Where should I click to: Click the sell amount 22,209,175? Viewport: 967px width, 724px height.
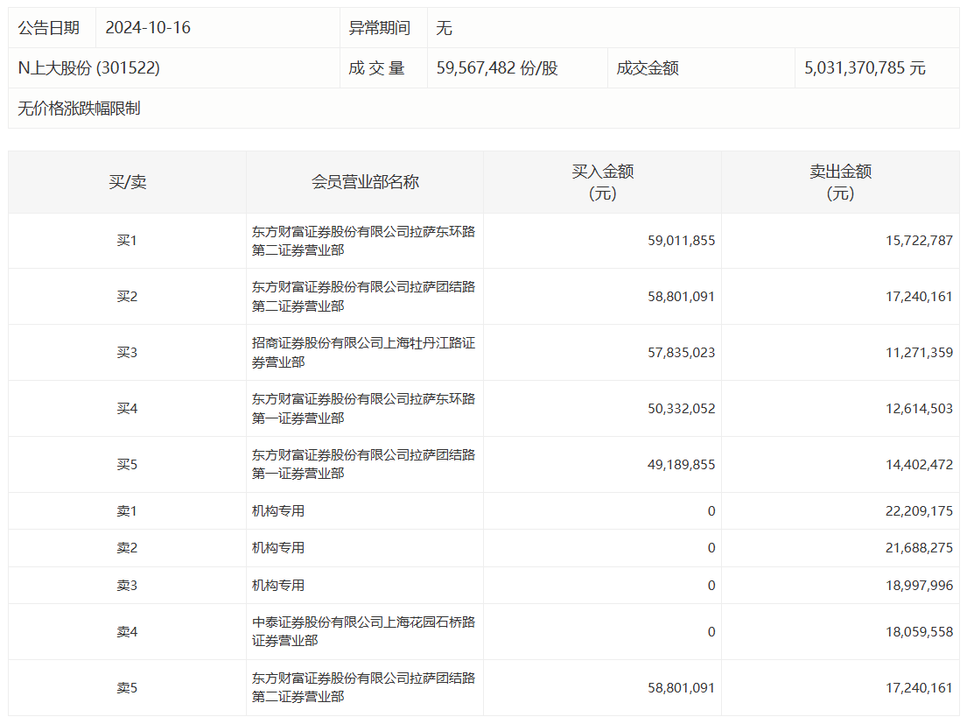coord(919,511)
